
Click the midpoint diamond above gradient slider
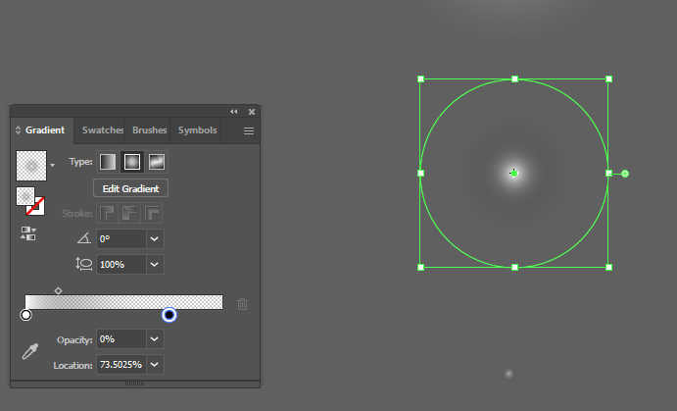(58, 291)
